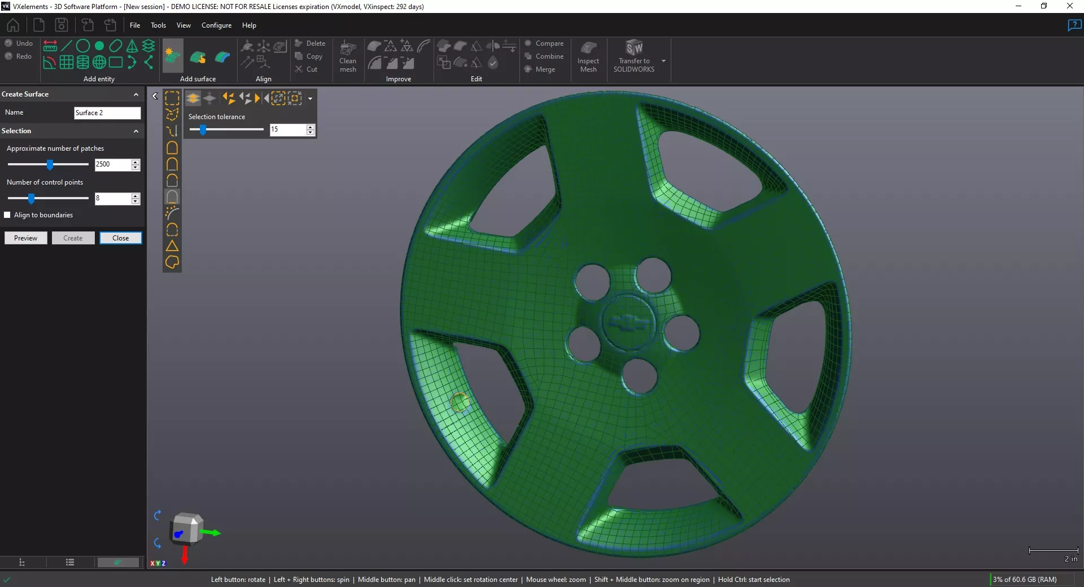Click the Preview button
Viewport: 1084px width, 587px height.
(x=25, y=238)
